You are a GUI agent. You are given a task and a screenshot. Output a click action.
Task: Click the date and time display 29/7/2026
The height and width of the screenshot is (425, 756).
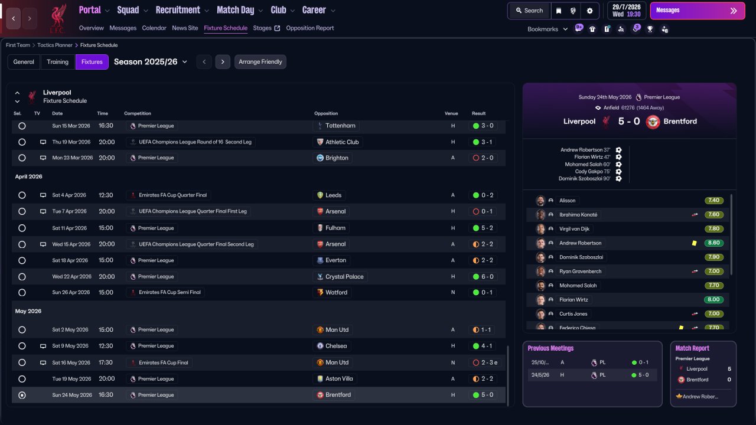(627, 11)
